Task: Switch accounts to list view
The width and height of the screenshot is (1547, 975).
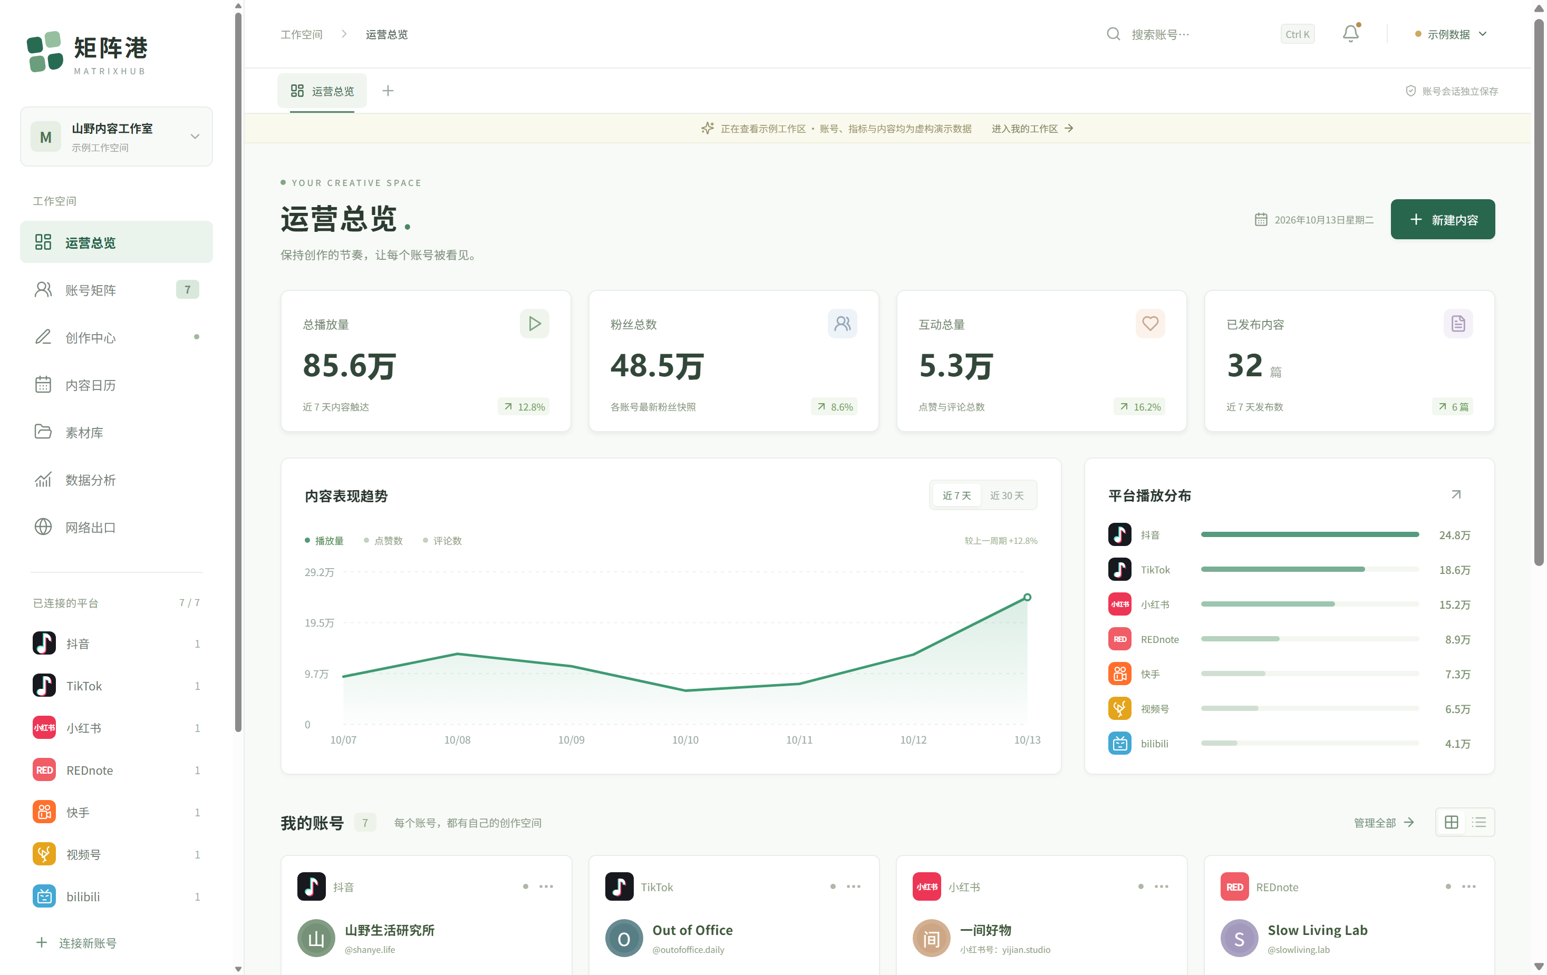Action: [x=1479, y=822]
